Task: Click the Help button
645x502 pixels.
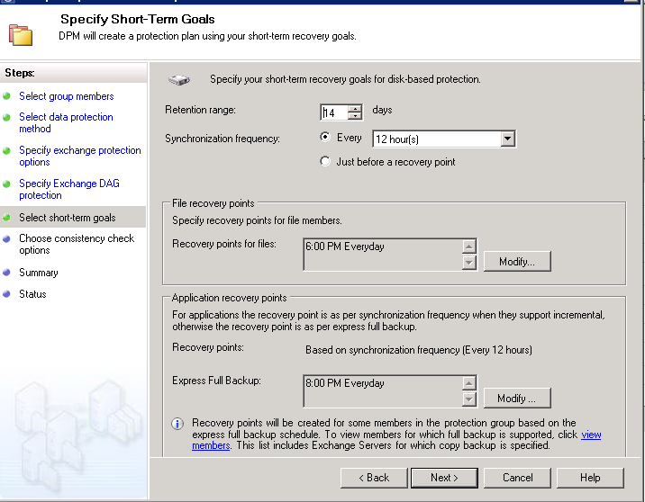Action: (x=590, y=478)
